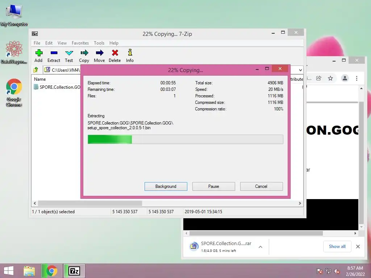
Task: Click the network tray icon
Action: pyautogui.click(x=328, y=271)
